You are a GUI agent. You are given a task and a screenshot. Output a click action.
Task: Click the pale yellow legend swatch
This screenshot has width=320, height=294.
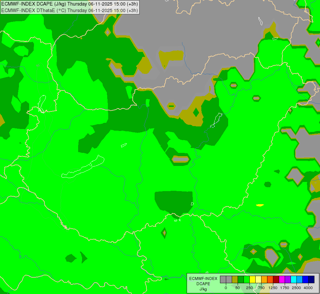[x=258, y=280]
